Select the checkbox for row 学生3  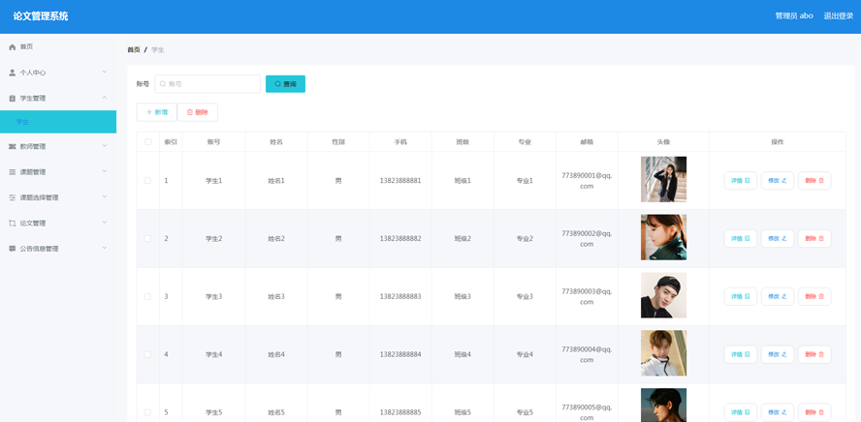click(x=147, y=297)
